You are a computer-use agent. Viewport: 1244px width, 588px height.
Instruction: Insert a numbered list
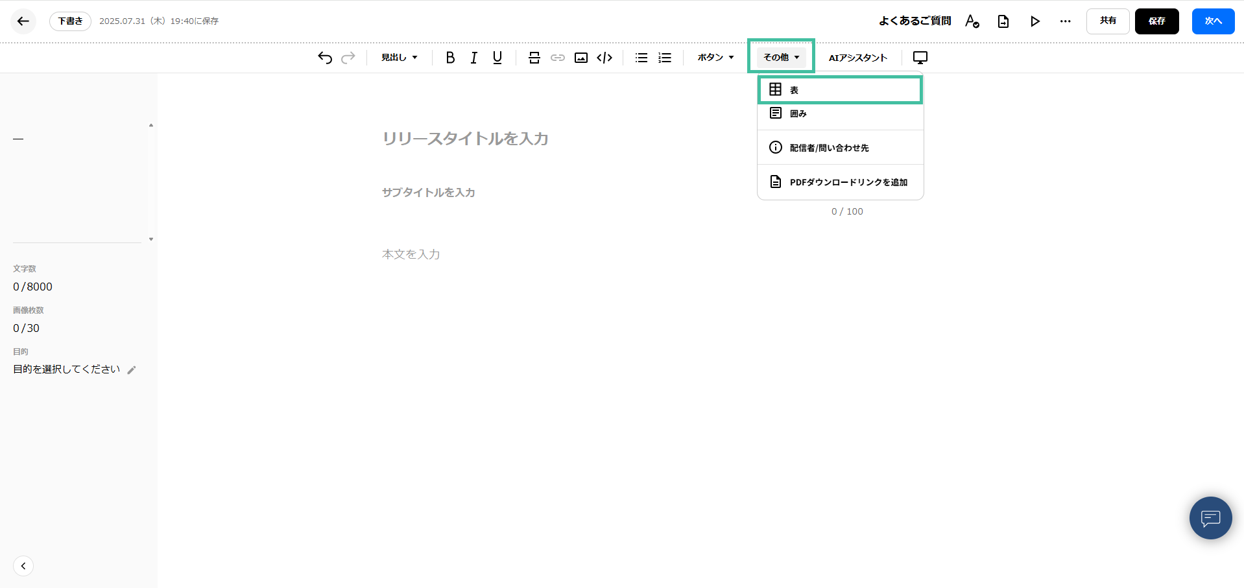click(664, 57)
